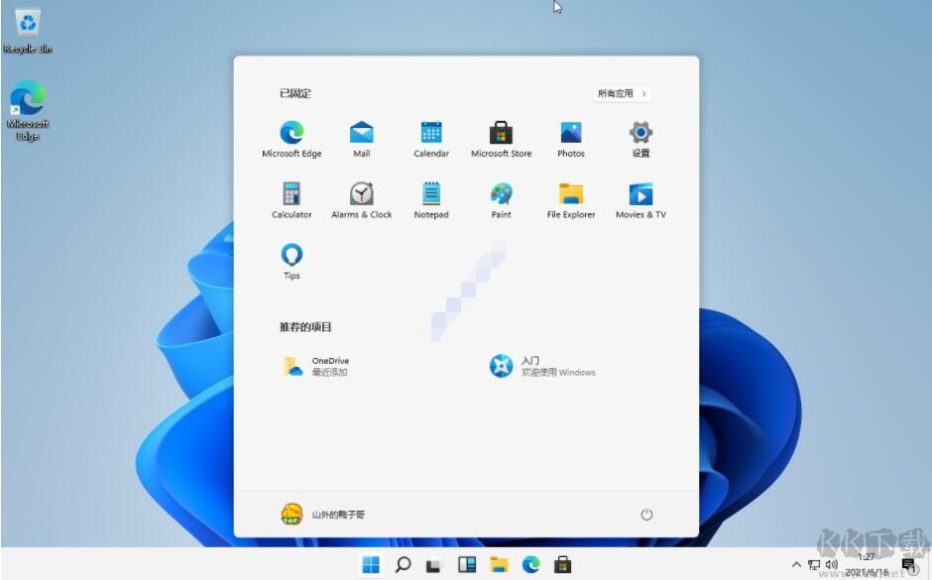
Task: Launch the Calculator app
Action: (x=291, y=200)
